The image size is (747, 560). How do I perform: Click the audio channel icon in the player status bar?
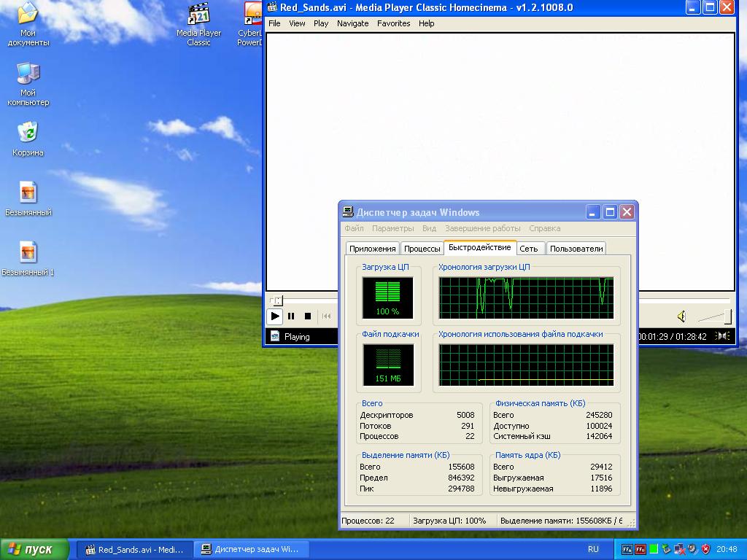(723, 336)
